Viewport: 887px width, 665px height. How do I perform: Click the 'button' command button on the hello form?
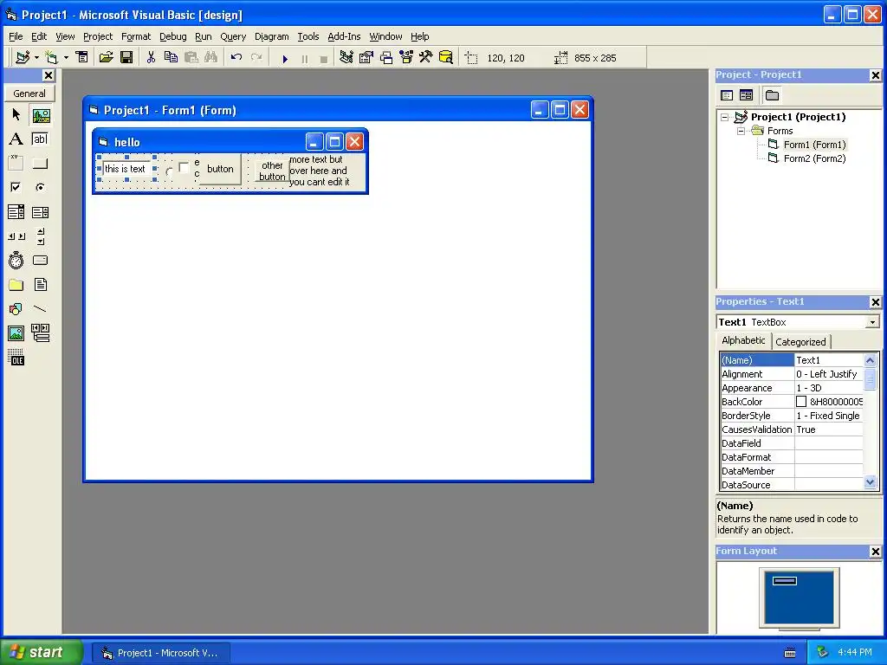tap(220, 169)
